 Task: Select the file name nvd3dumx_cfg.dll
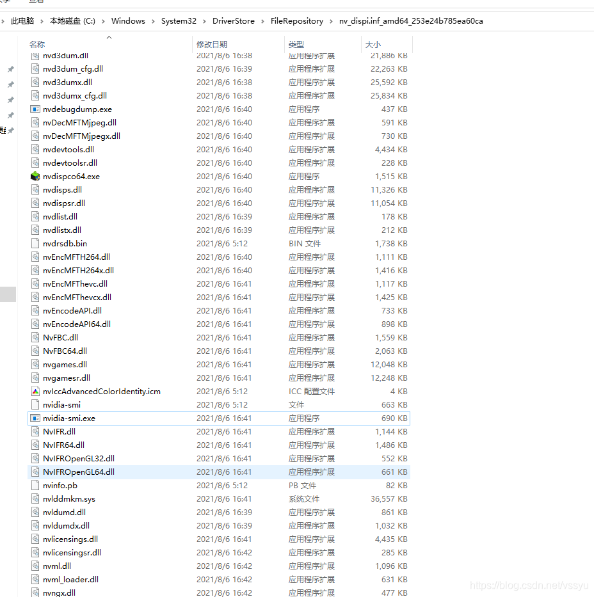tap(75, 96)
